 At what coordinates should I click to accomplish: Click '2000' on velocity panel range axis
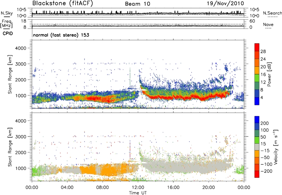point(20,152)
